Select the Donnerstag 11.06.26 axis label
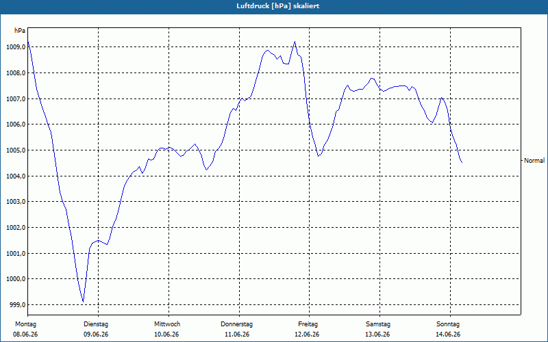This screenshot has width=548, height=342. tap(236, 329)
